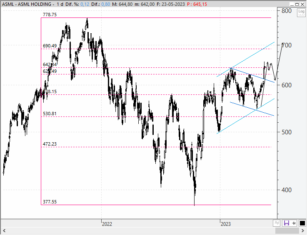The image size is (307, 235).
Task: Click the purple floppy disk save icon
Action: (x=287, y=223)
